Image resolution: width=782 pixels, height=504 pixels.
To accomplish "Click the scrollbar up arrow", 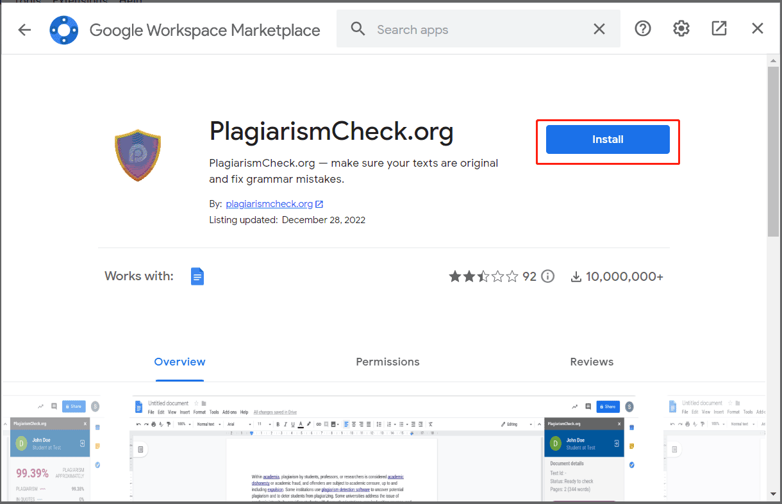I will coord(773,60).
